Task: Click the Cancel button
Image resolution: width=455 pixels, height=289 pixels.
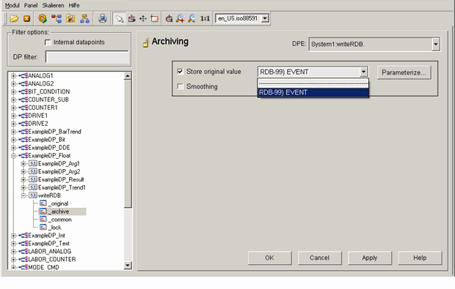Action: [x=319, y=258]
